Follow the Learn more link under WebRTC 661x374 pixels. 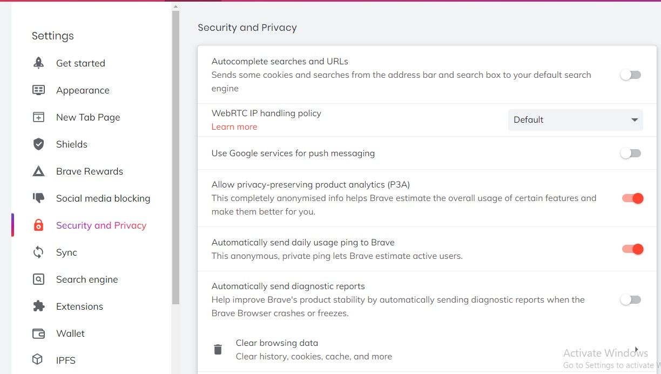coord(234,126)
